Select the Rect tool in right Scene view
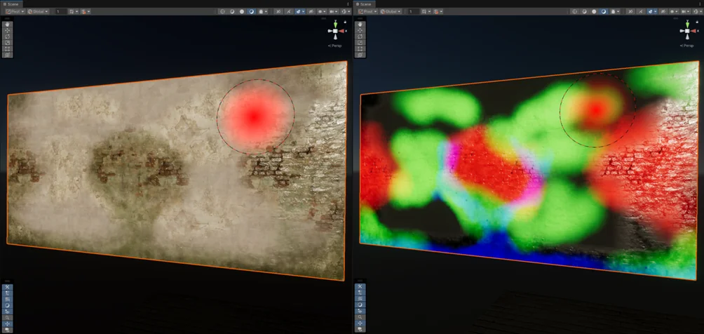 (x=360, y=48)
